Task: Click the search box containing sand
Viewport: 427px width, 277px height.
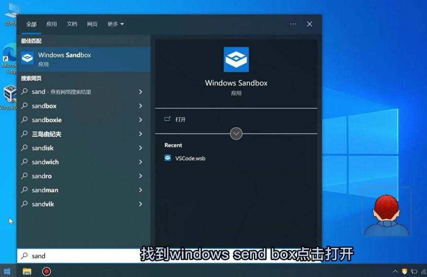Action: click(169, 255)
